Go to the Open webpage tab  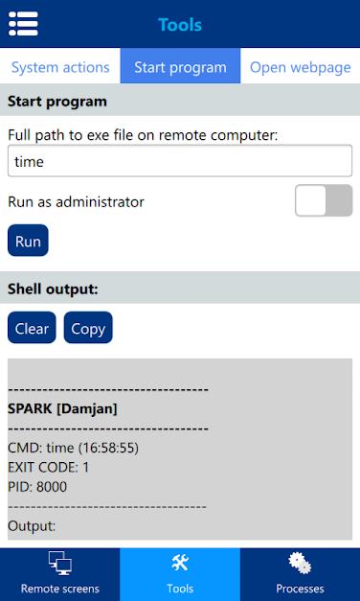click(x=301, y=67)
